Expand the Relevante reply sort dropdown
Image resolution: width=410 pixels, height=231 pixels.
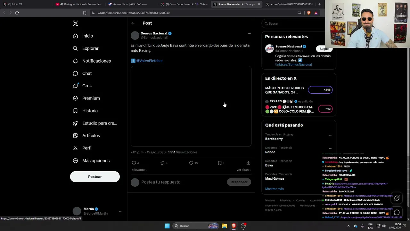139,170
